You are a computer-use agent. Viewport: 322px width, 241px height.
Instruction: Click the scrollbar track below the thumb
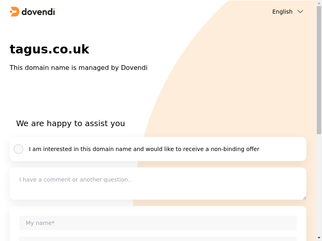tap(319, 185)
